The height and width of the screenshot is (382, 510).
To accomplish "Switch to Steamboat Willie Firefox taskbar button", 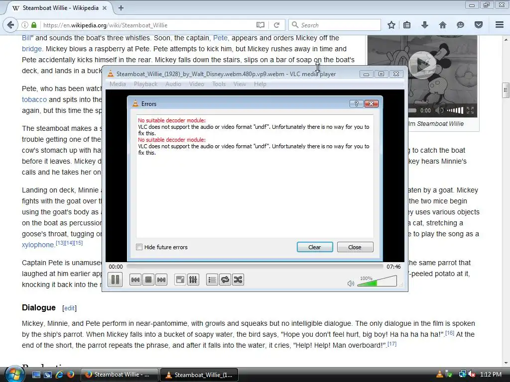I will [x=119, y=375].
